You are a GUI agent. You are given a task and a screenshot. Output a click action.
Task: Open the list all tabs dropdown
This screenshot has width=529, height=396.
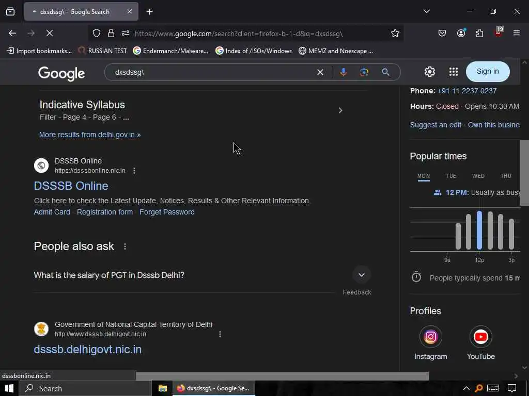pyautogui.click(x=426, y=11)
